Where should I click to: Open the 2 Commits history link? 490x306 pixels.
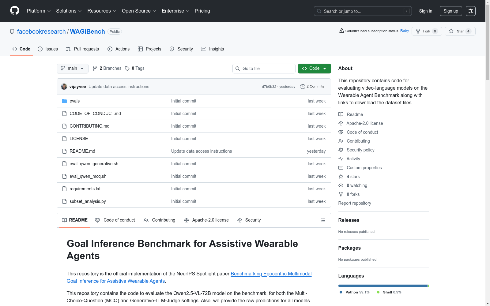[x=312, y=87]
